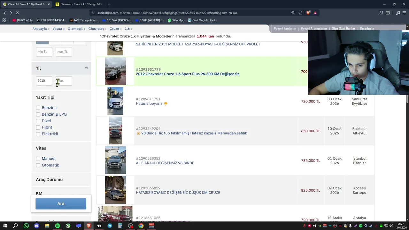409x230 pixels.
Task: Open Spotify from the taskbar
Action: click(x=58, y=226)
